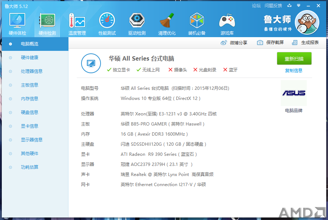Click the 独立显卡 checkmark status

point(118,70)
